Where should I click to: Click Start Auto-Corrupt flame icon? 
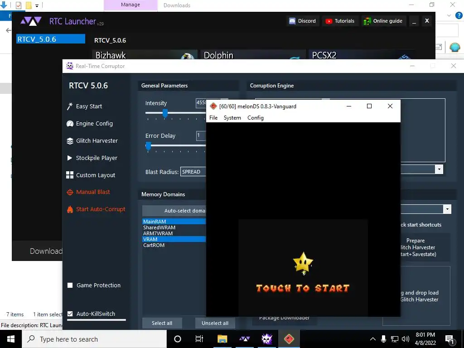[70, 209]
